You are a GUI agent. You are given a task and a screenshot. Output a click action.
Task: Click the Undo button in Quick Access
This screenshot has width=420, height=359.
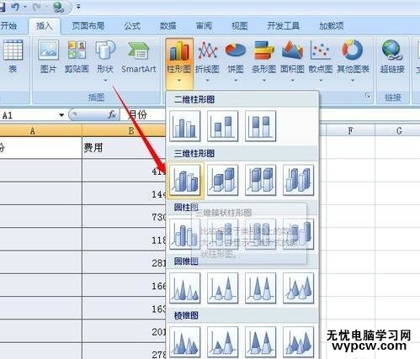click(x=15, y=7)
